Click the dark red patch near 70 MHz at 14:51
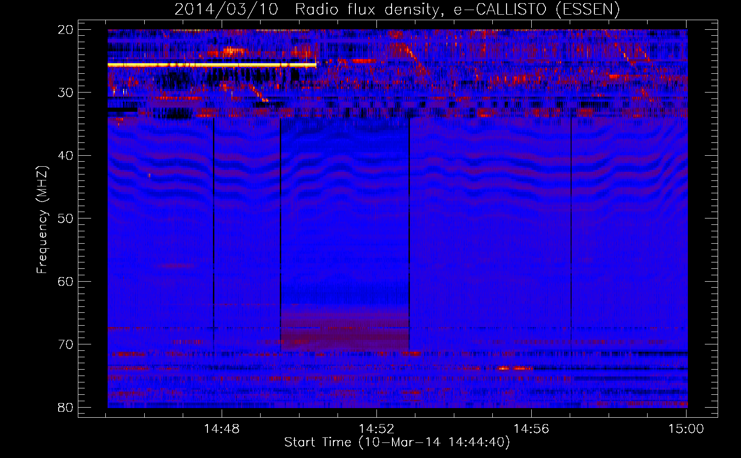Image resolution: width=741 pixels, height=458 pixels. pyautogui.click(x=345, y=327)
